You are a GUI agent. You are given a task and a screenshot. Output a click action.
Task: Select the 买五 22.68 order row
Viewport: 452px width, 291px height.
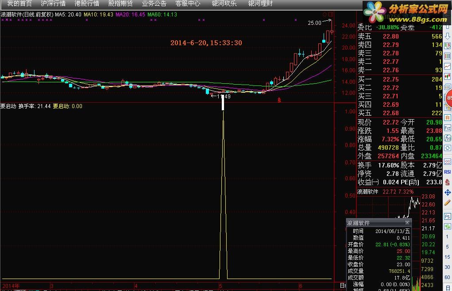[399, 113]
